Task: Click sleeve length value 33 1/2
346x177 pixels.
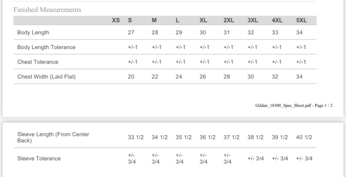Action: coord(136,137)
